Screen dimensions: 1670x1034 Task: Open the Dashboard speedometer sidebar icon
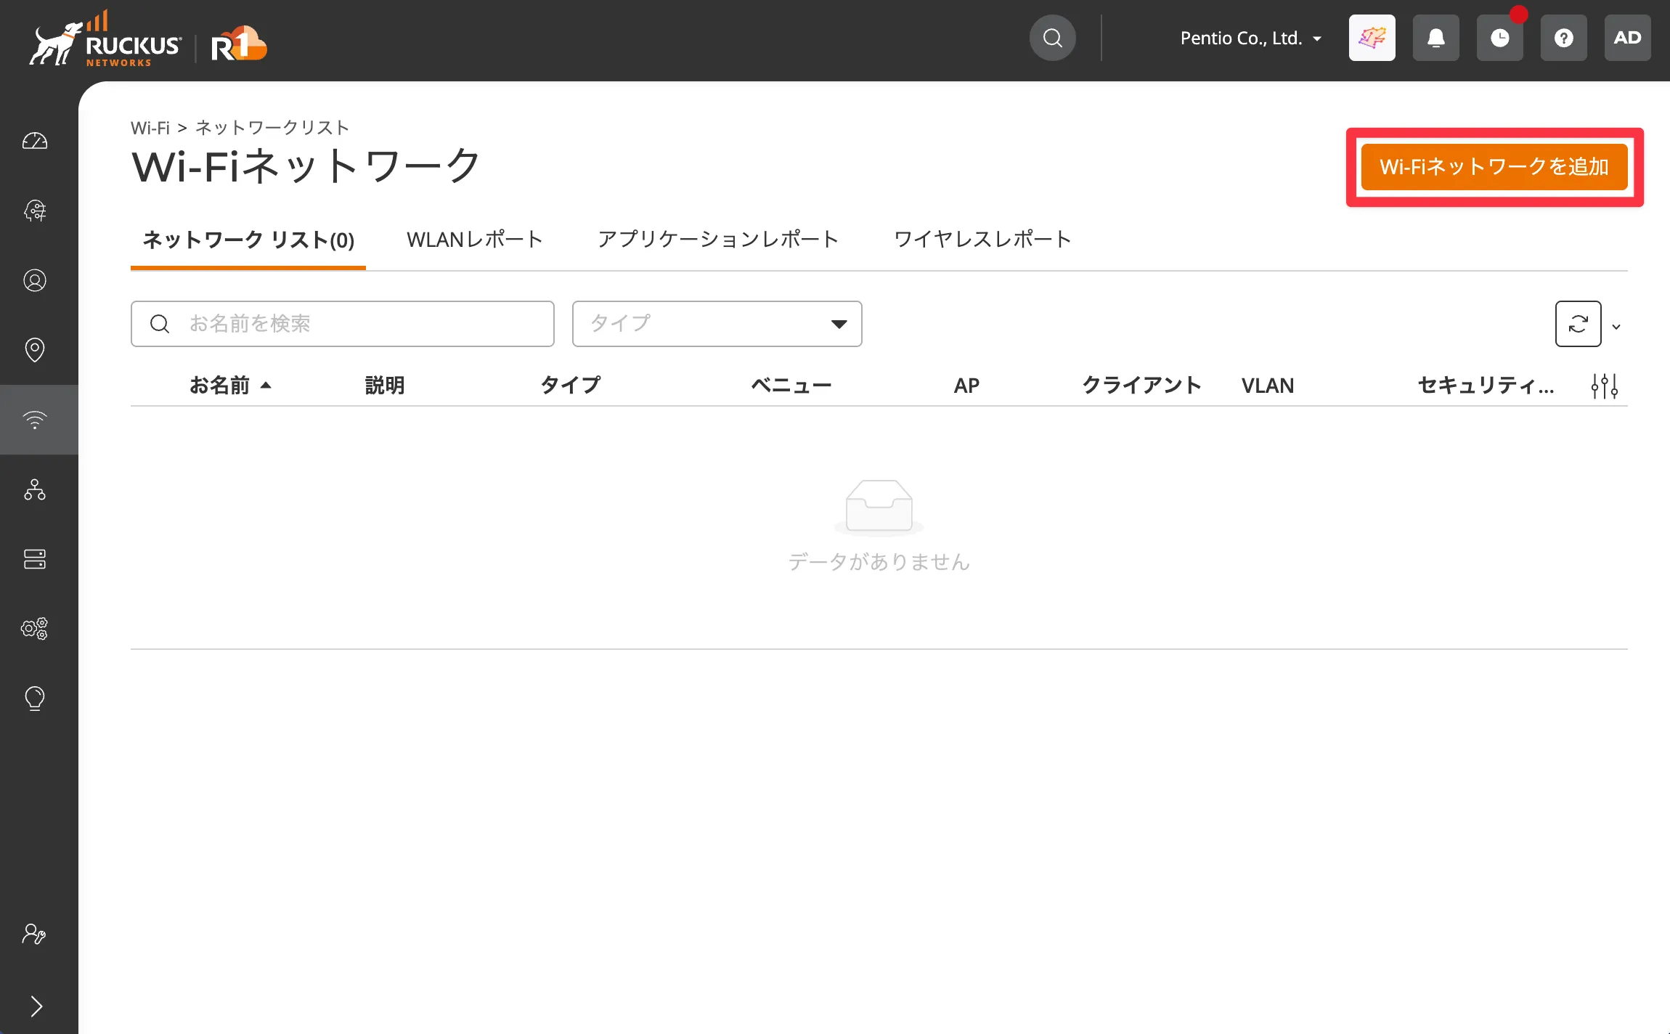(x=35, y=141)
